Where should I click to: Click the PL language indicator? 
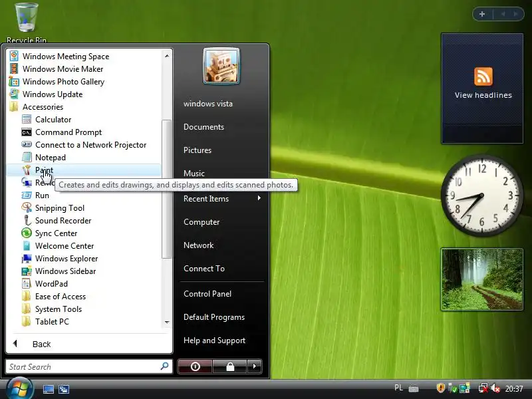(x=398, y=388)
